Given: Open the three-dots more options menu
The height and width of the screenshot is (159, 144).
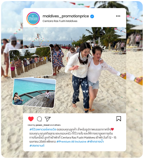Looking at the screenshot, I should pos(118,16).
